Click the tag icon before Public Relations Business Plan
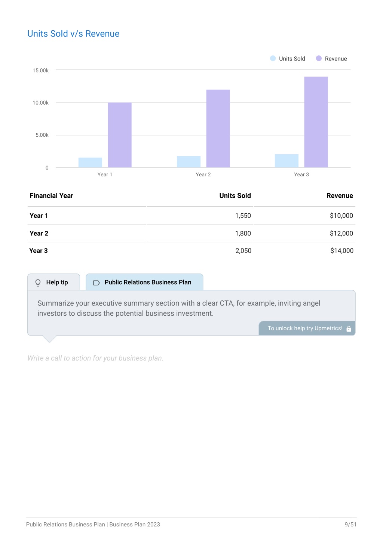Viewport: 383px width, 541px height. click(x=96, y=283)
